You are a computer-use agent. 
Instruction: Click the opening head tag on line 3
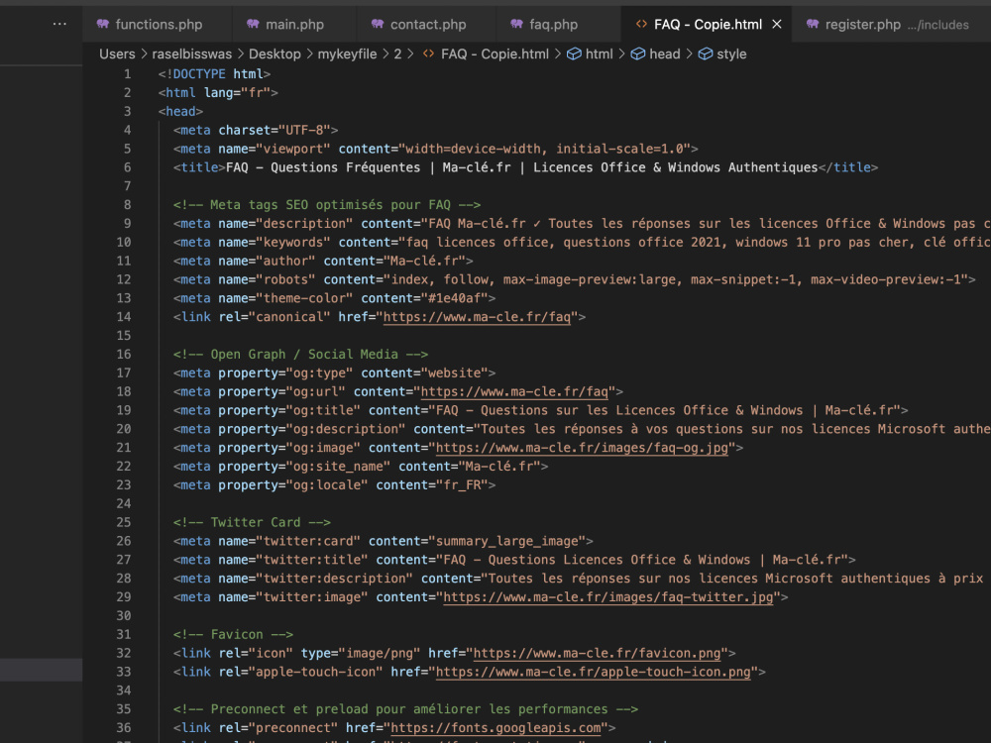tap(180, 112)
